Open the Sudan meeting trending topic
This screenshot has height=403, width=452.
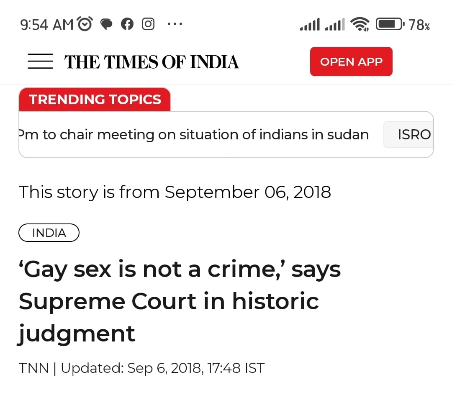[x=194, y=135]
